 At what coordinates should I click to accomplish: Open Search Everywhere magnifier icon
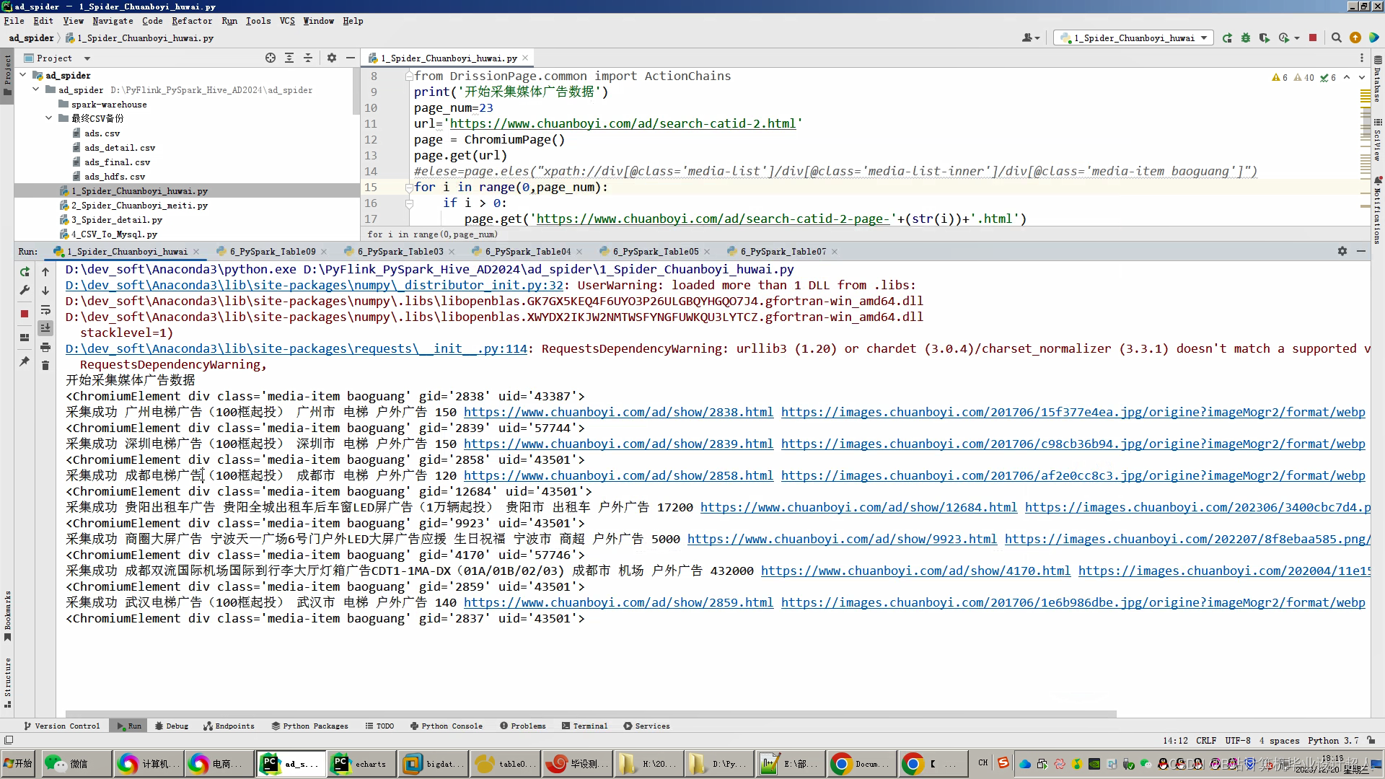pyautogui.click(x=1336, y=38)
